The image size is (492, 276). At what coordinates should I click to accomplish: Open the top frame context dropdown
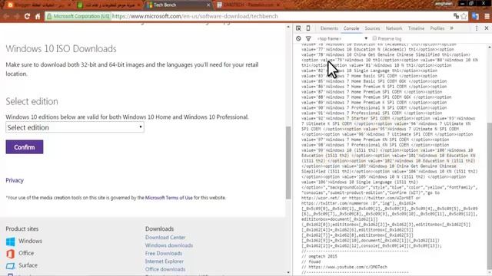pyautogui.click(x=342, y=38)
